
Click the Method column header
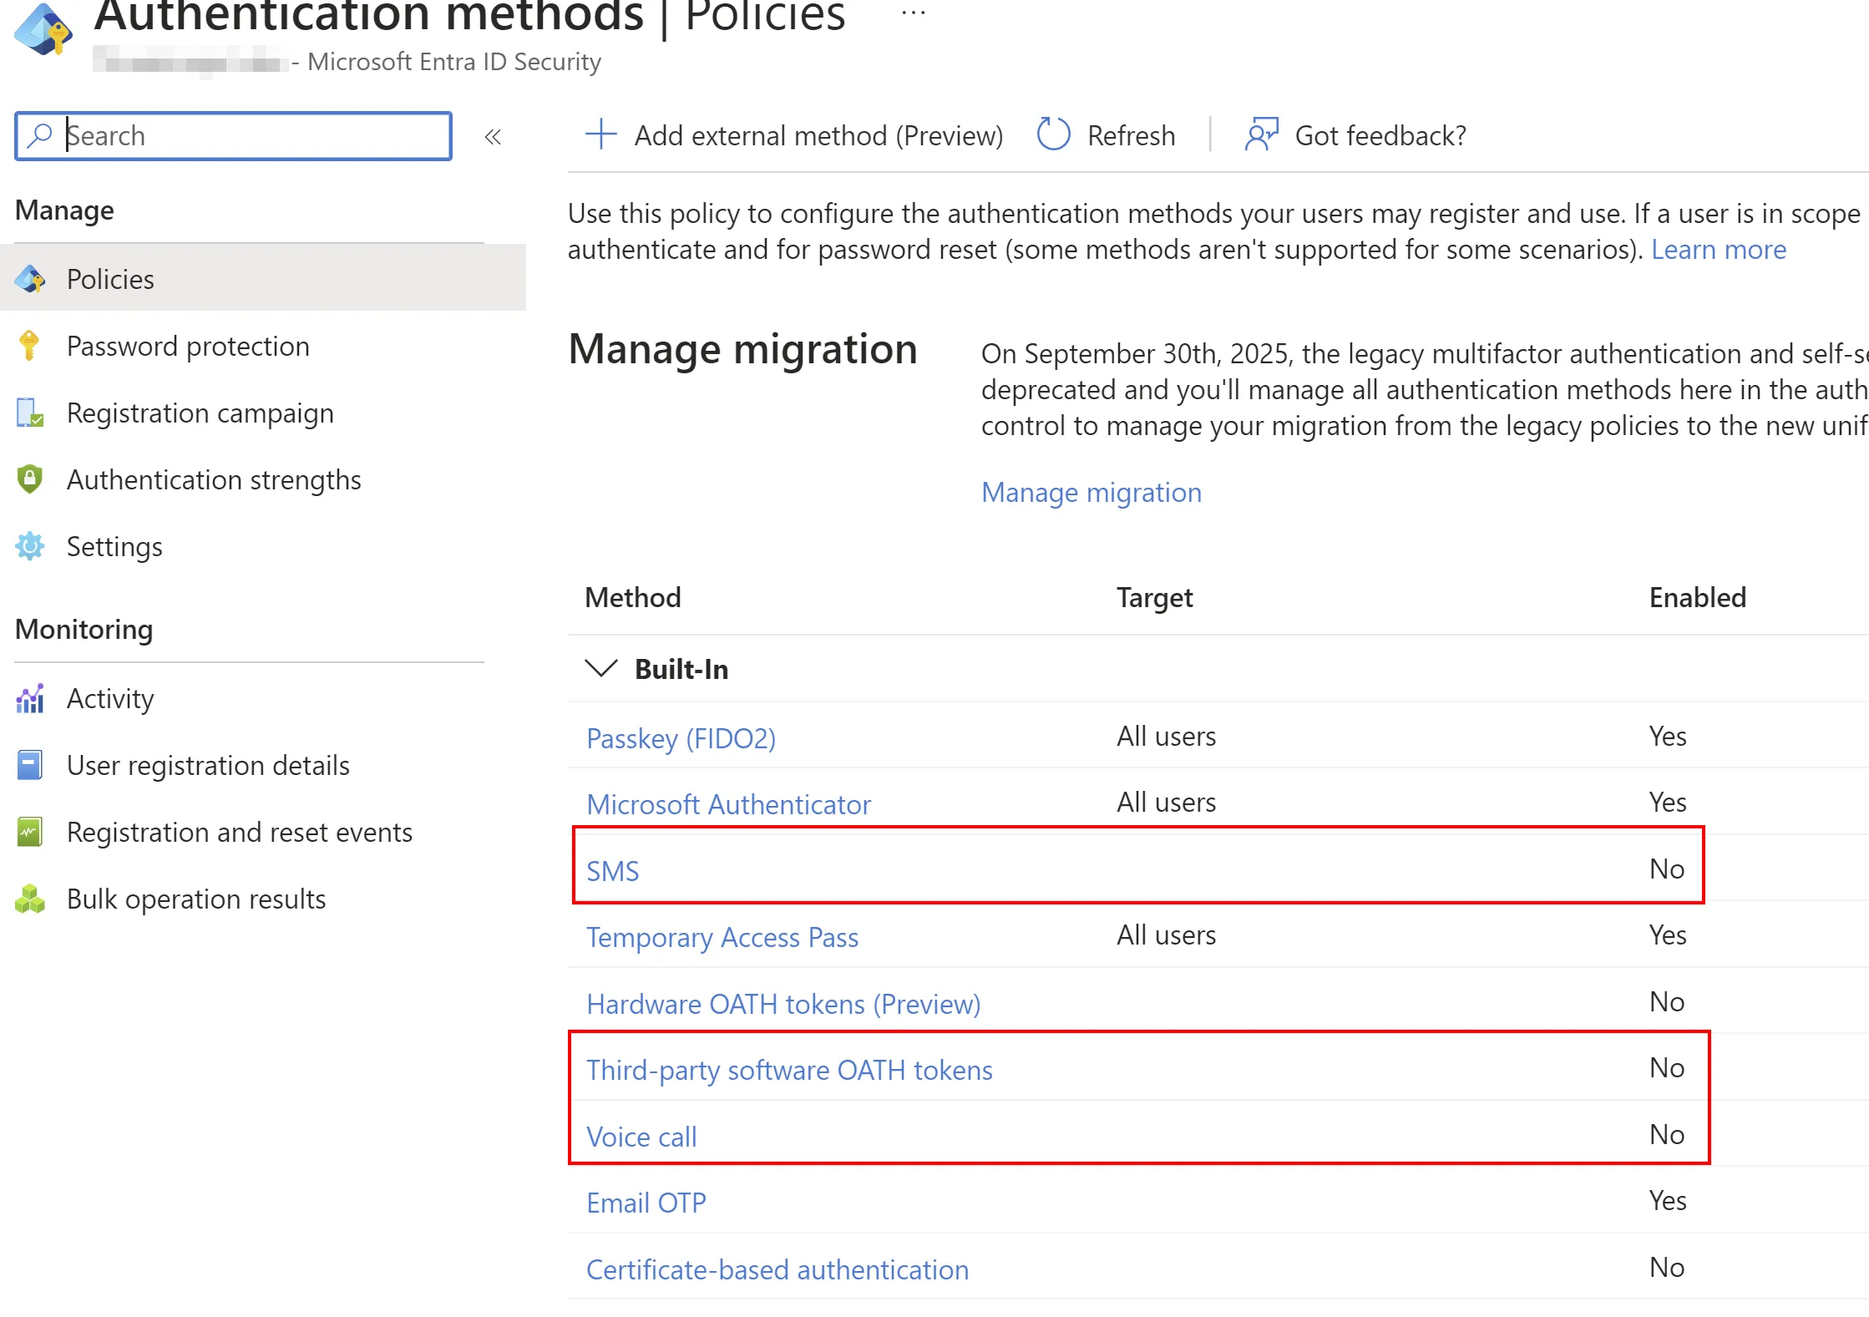tap(633, 597)
